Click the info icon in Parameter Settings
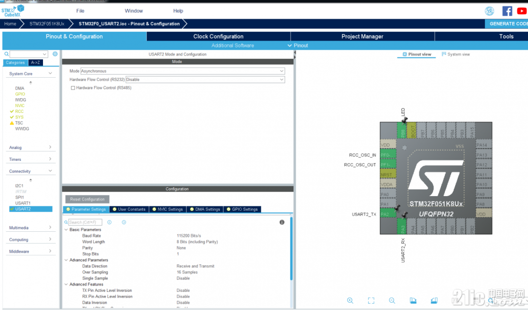Viewport: 528px width, 310px height. click(282, 222)
